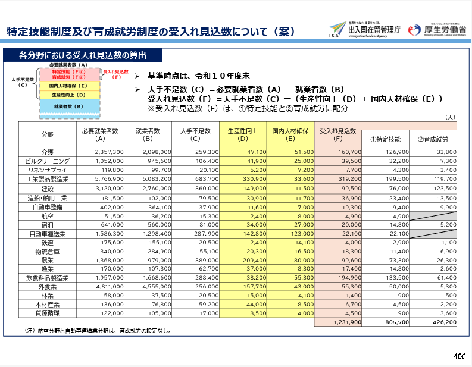Select the blue 就業者数（B）box in diagram

click(x=68, y=106)
